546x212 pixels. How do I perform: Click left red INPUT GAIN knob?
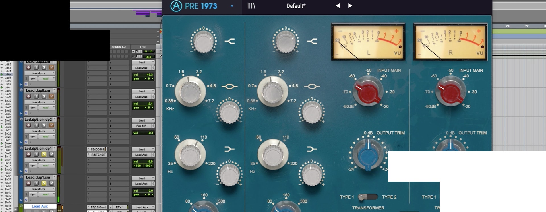tap(368, 92)
